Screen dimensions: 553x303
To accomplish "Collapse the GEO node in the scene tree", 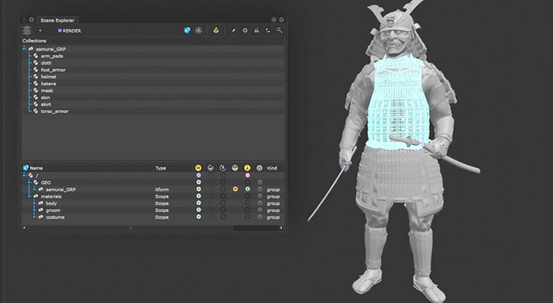I will [x=29, y=182].
